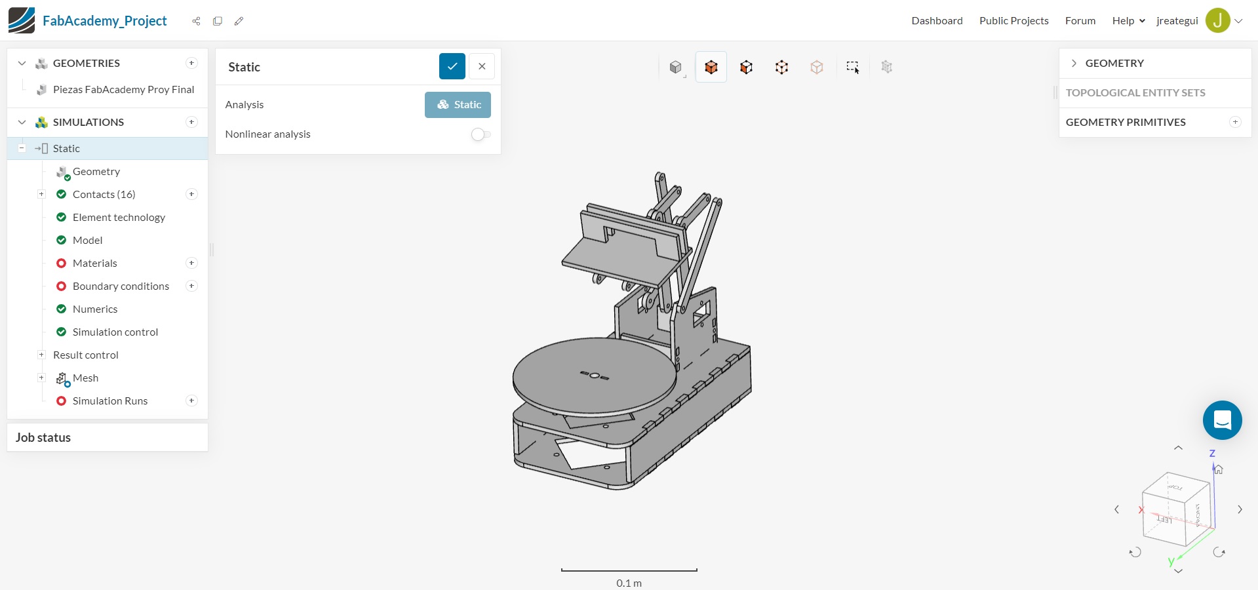Expand the Result control node

pos(41,355)
